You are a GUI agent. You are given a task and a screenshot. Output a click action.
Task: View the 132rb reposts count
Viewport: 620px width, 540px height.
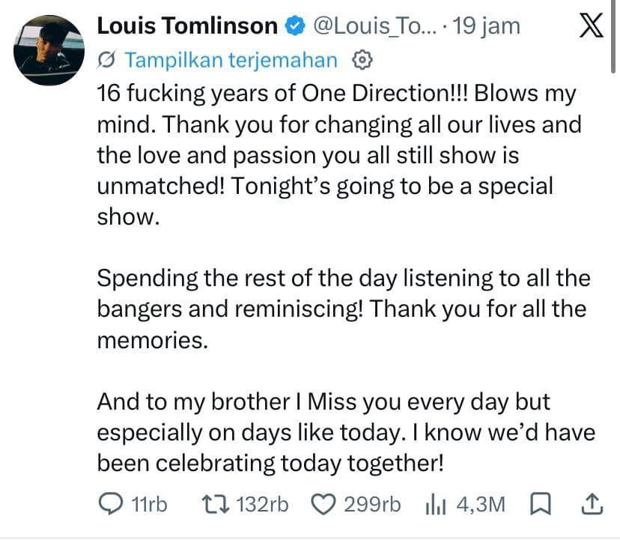coord(262,504)
